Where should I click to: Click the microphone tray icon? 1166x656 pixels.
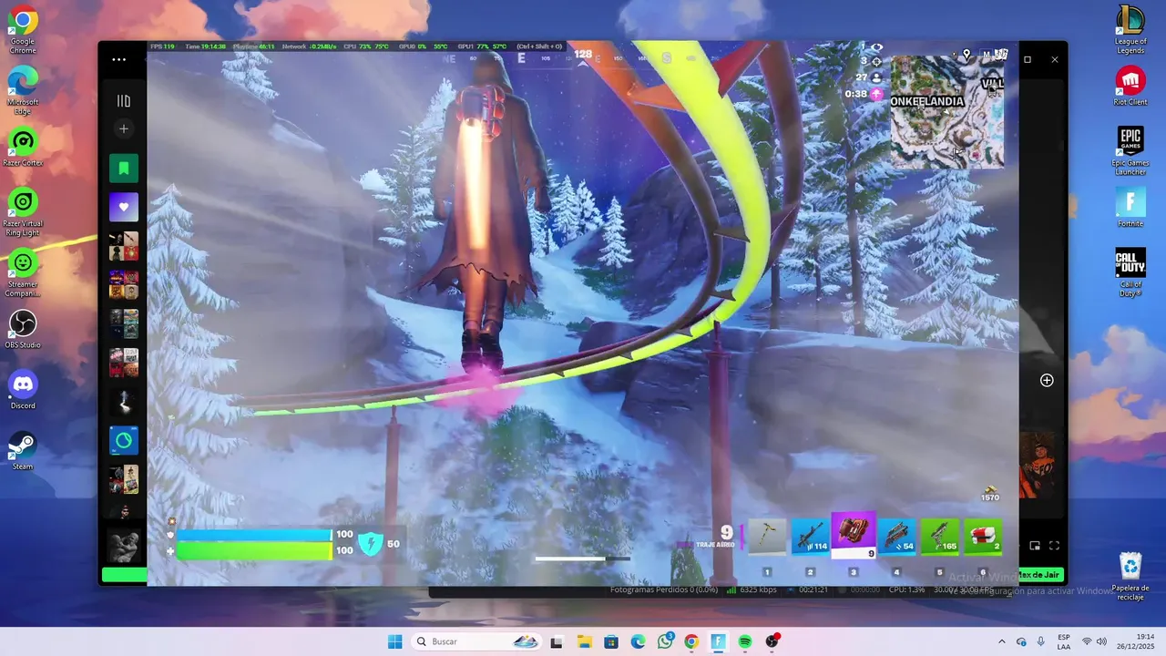click(1040, 641)
